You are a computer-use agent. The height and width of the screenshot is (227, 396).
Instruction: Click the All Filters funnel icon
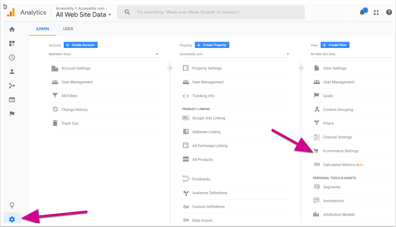point(55,96)
